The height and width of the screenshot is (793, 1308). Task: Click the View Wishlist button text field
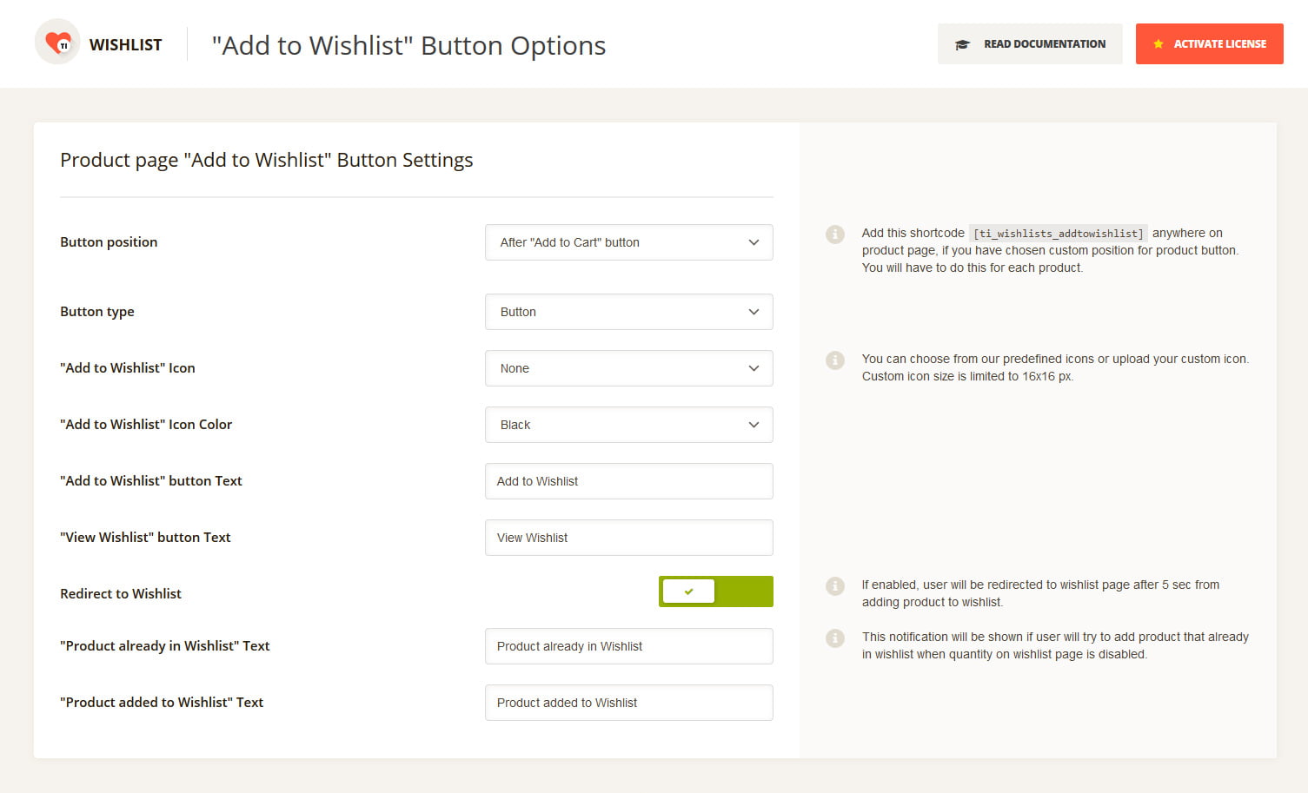click(629, 538)
